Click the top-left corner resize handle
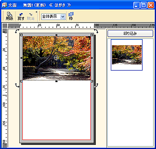This screenshot has width=156, height=149. 21,35
